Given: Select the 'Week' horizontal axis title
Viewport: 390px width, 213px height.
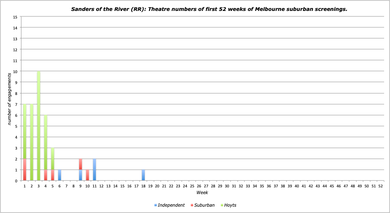Looking at the screenshot, I should click(x=202, y=192).
